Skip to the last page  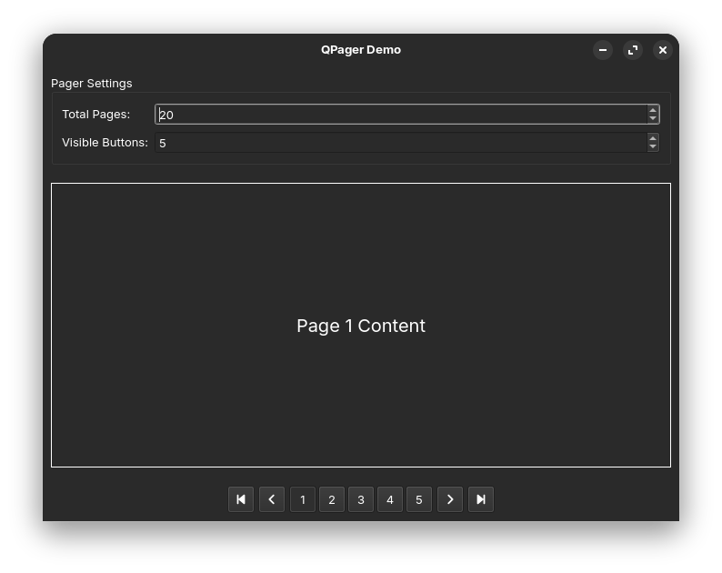click(x=481, y=499)
